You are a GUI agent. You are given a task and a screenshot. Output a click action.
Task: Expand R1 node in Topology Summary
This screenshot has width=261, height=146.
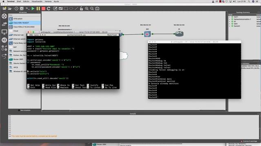point(230,21)
